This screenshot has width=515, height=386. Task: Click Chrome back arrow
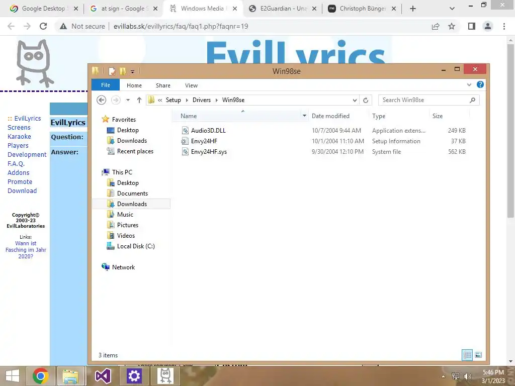coord(11,26)
